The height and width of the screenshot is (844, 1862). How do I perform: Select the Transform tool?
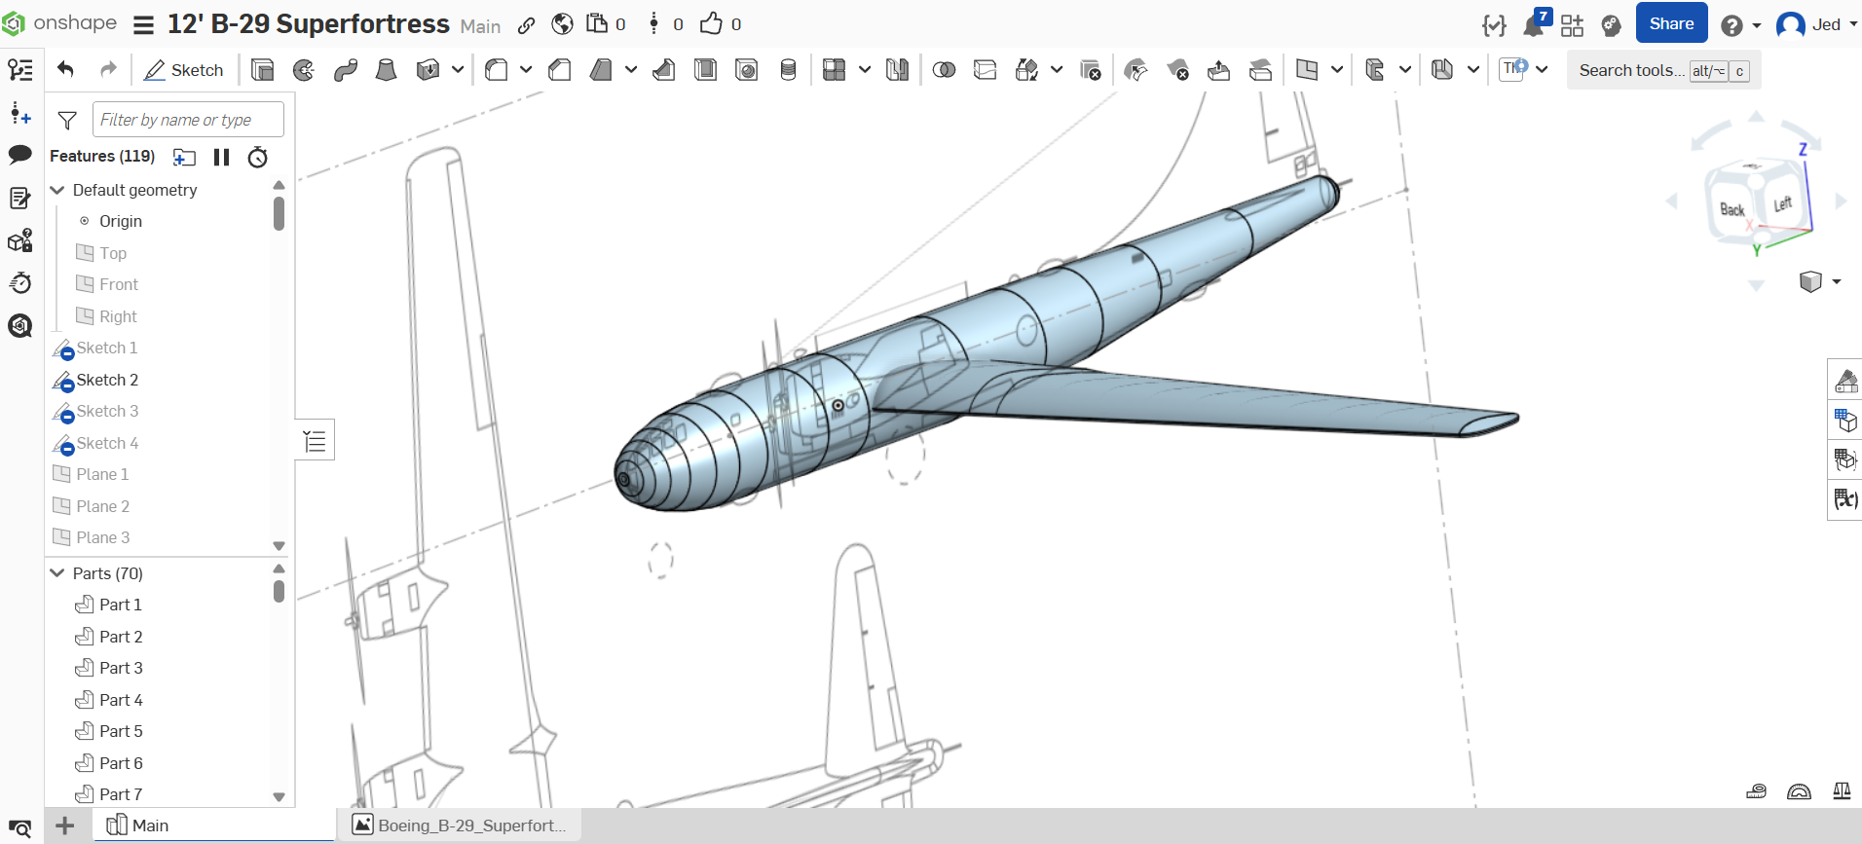[1026, 69]
